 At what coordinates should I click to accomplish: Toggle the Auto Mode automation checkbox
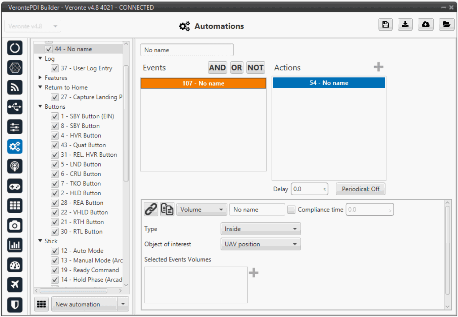55,251
